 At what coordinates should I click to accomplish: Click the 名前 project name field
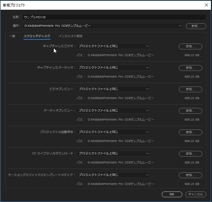[x=114, y=17]
